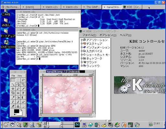The width and height of the screenshot is (166, 129).
Task: Expand the インフォメーション tree node
Action: (82, 47)
